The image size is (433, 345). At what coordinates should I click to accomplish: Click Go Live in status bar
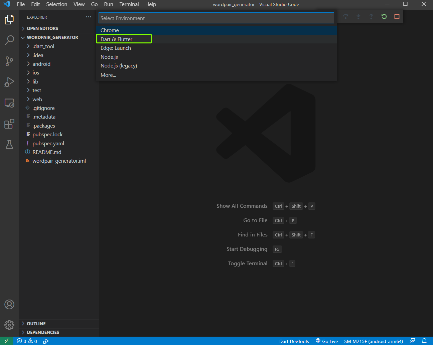327,341
